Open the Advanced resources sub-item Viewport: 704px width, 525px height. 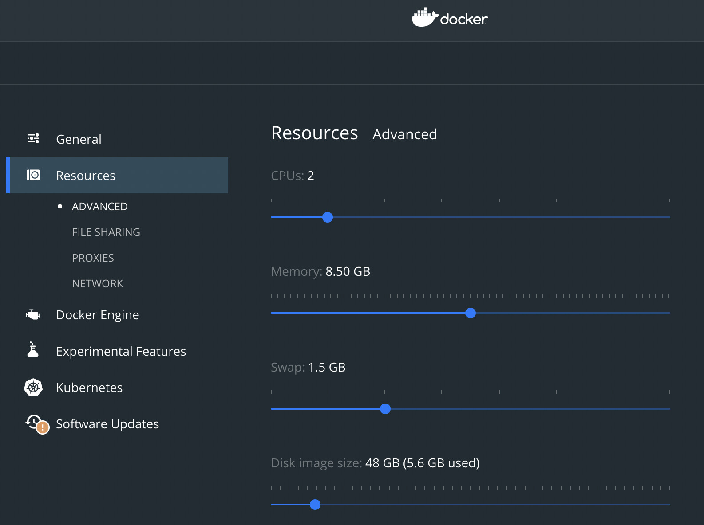pos(99,207)
